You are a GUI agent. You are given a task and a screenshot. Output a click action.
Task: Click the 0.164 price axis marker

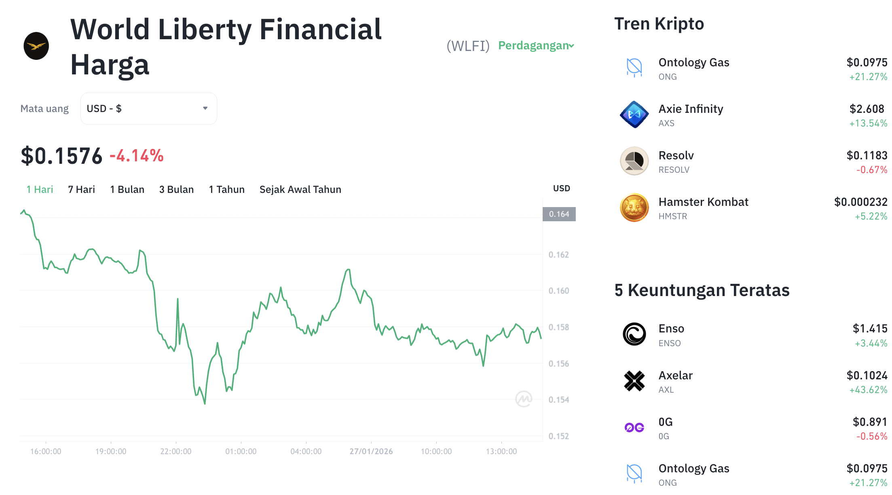point(560,214)
